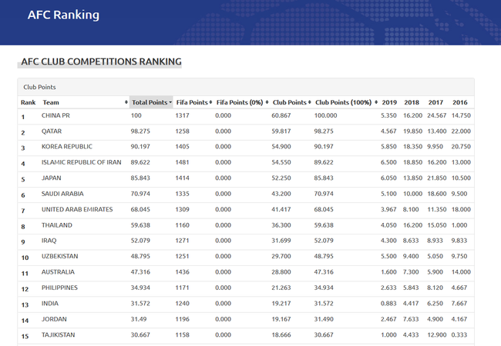
Task: Select the CHINA PR team row
Action: [x=246, y=116]
